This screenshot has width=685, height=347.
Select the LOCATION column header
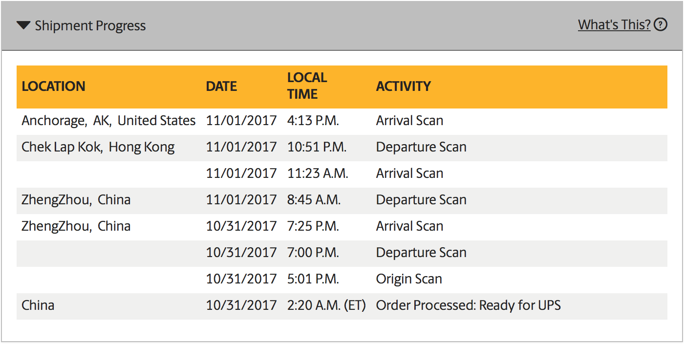[53, 87]
